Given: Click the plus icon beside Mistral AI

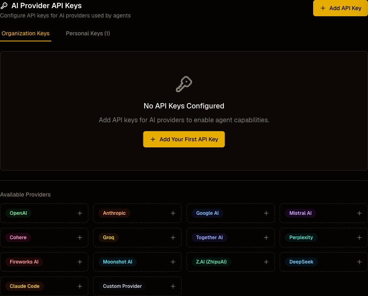Looking at the screenshot, I should pyautogui.click(x=359, y=213).
